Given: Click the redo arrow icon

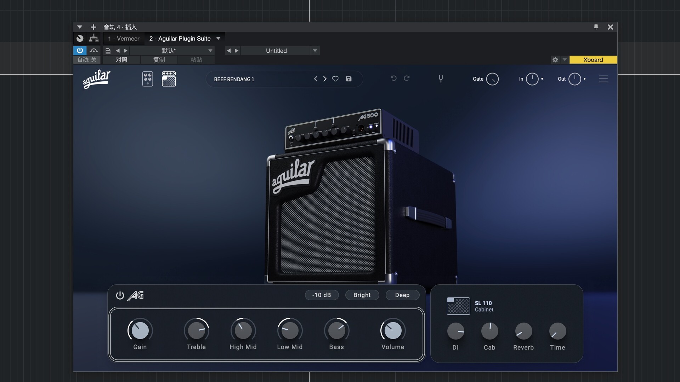Looking at the screenshot, I should [407, 78].
